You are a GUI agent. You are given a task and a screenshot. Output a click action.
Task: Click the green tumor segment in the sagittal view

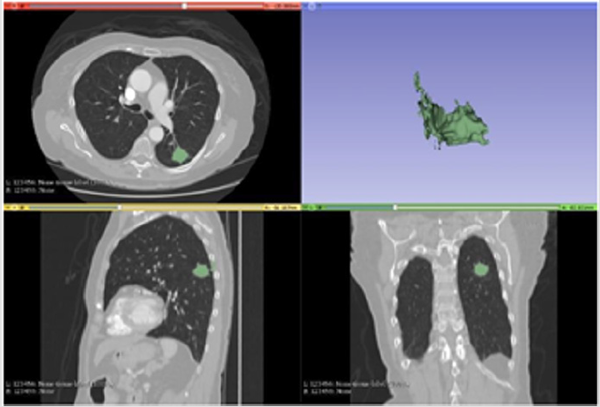pyautogui.click(x=202, y=270)
